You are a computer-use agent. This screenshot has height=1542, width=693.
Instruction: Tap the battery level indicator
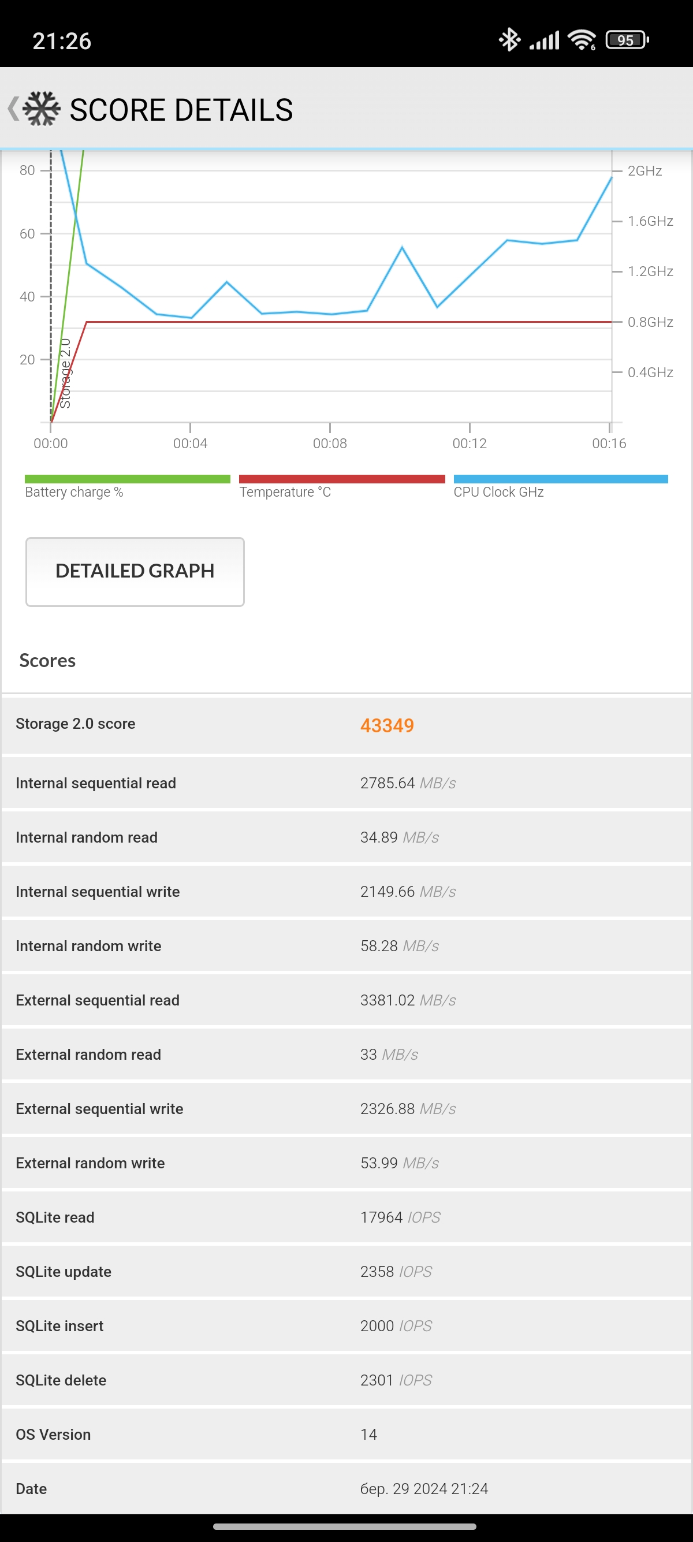(627, 40)
